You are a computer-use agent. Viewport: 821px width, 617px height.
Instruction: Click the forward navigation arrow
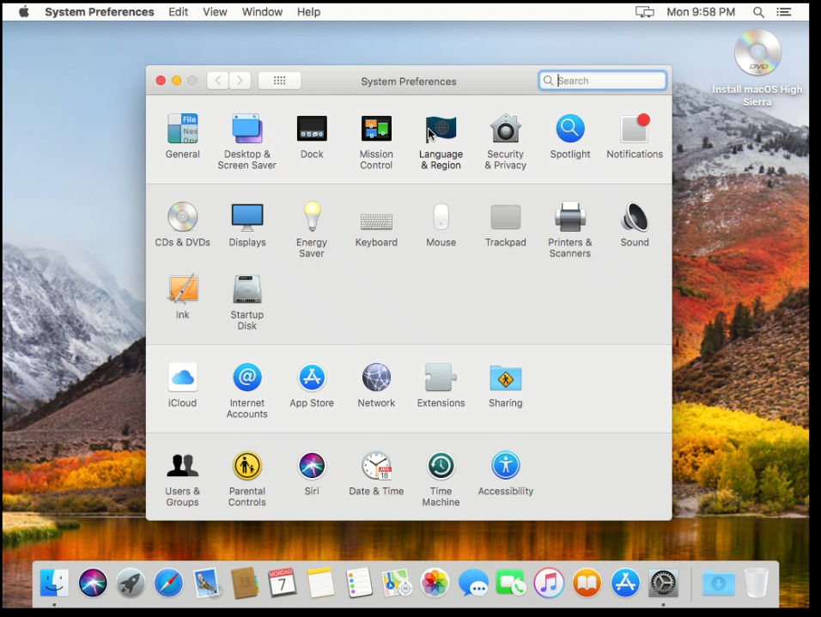click(240, 80)
